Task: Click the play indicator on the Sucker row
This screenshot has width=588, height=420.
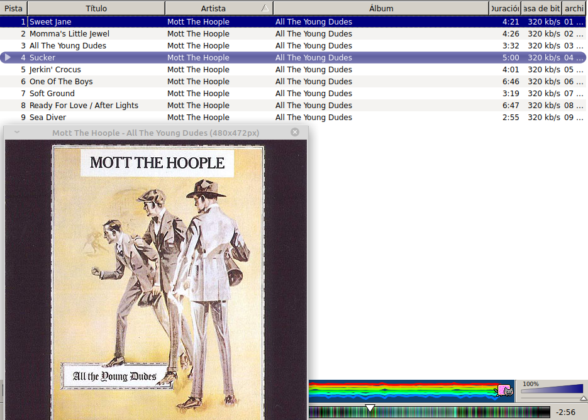Action: [8, 57]
